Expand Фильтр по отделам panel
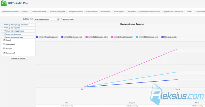Screen dimensions: 205x107 (18, 28)
